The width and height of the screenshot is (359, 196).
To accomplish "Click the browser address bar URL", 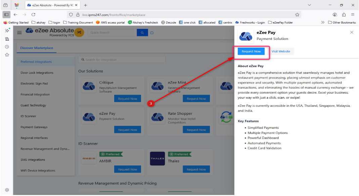I will 114,15.
